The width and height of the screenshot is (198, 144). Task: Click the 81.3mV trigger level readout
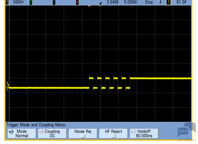181,2
